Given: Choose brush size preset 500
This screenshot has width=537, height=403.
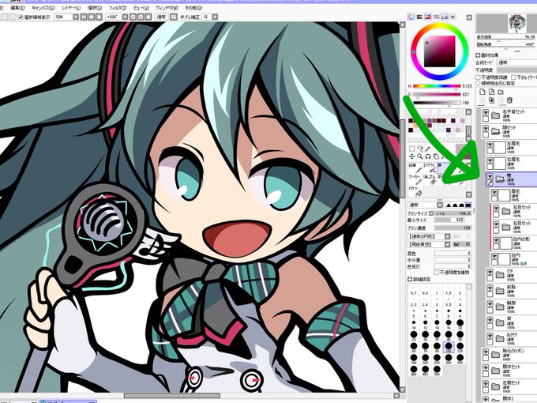Looking at the screenshot, I should (x=437, y=370).
